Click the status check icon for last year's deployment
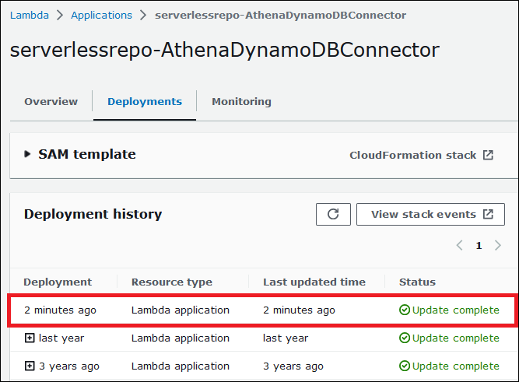This screenshot has width=519, height=382. (x=404, y=338)
